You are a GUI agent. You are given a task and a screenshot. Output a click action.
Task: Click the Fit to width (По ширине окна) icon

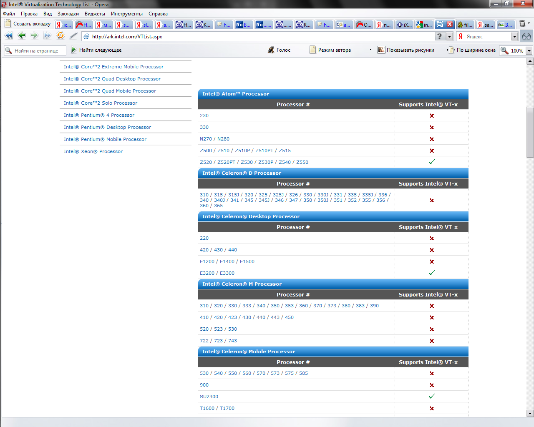point(451,50)
